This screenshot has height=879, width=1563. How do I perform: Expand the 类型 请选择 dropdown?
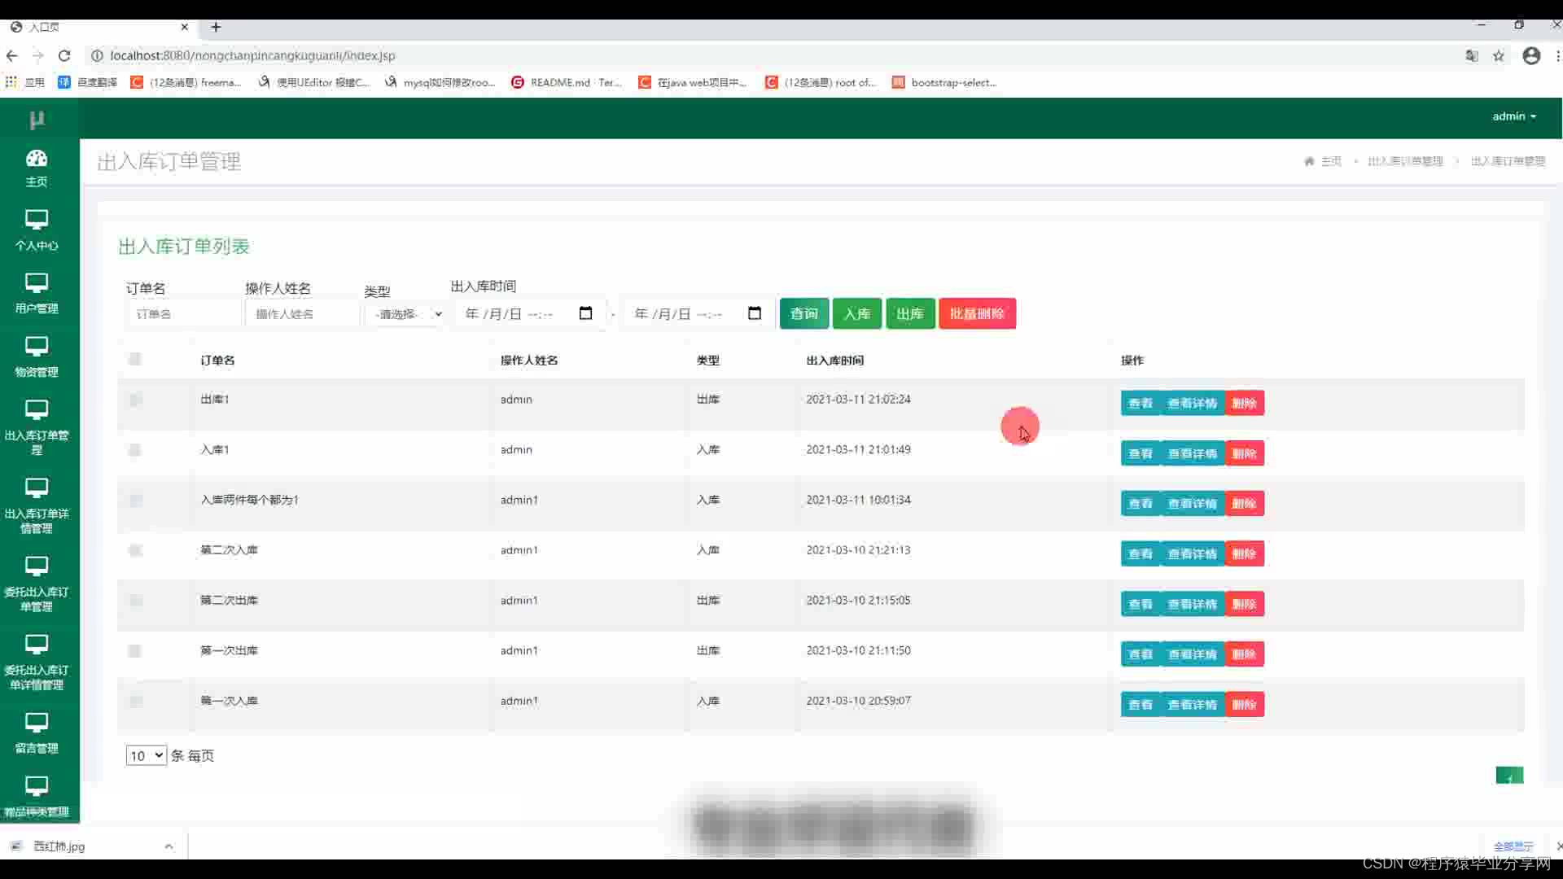[405, 314]
